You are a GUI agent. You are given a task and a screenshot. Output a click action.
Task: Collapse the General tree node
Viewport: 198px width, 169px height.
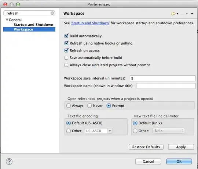[7, 20]
